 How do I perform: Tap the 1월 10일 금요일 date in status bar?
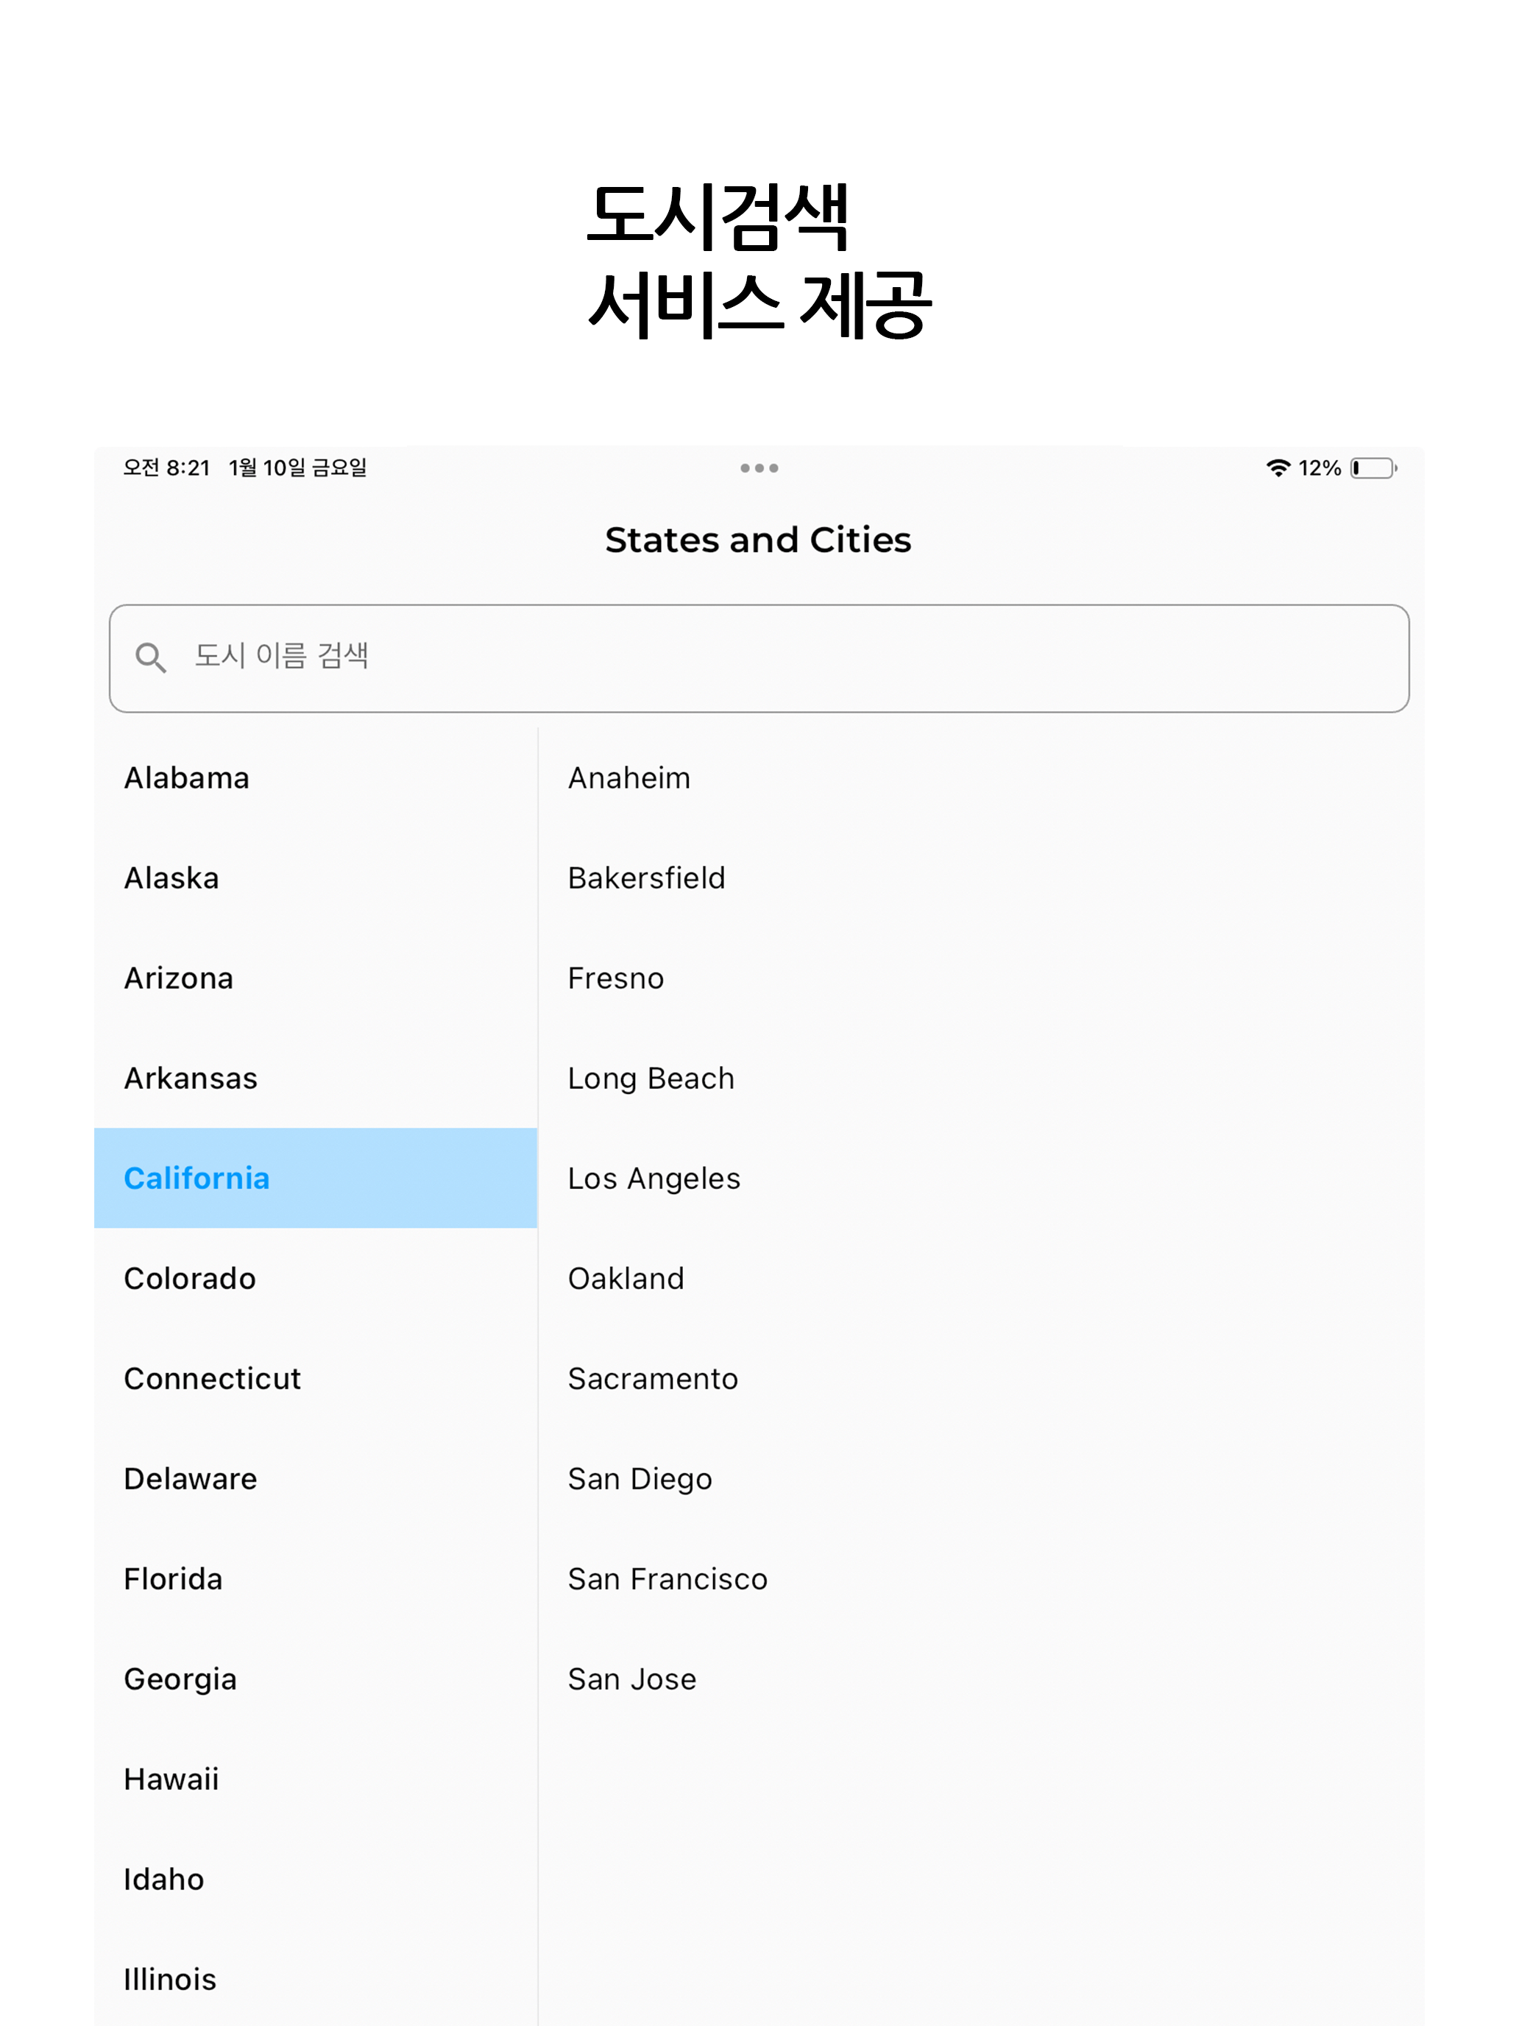pyautogui.click(x=297, y=468)
